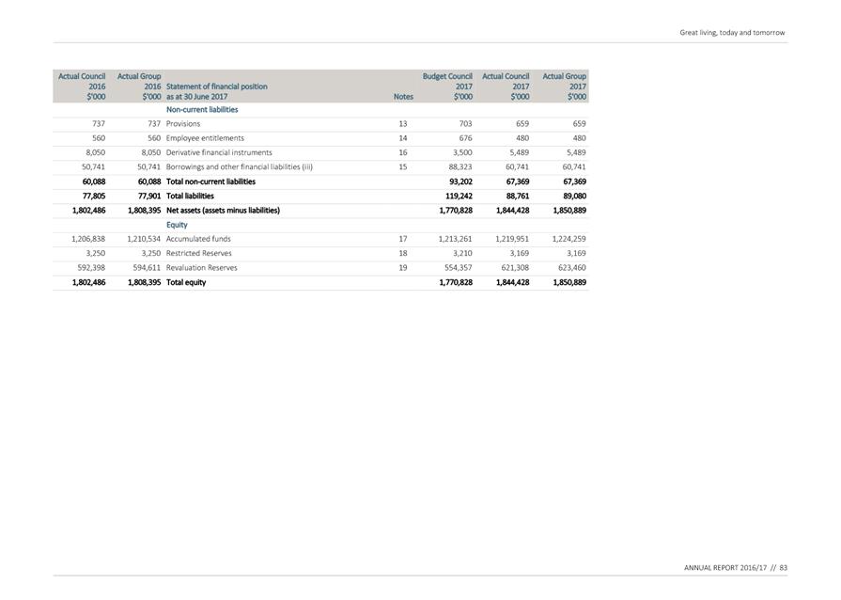Click Total liabilities value 88,761
This screenshot has height=600, width=841.
[x=518, y=197]
